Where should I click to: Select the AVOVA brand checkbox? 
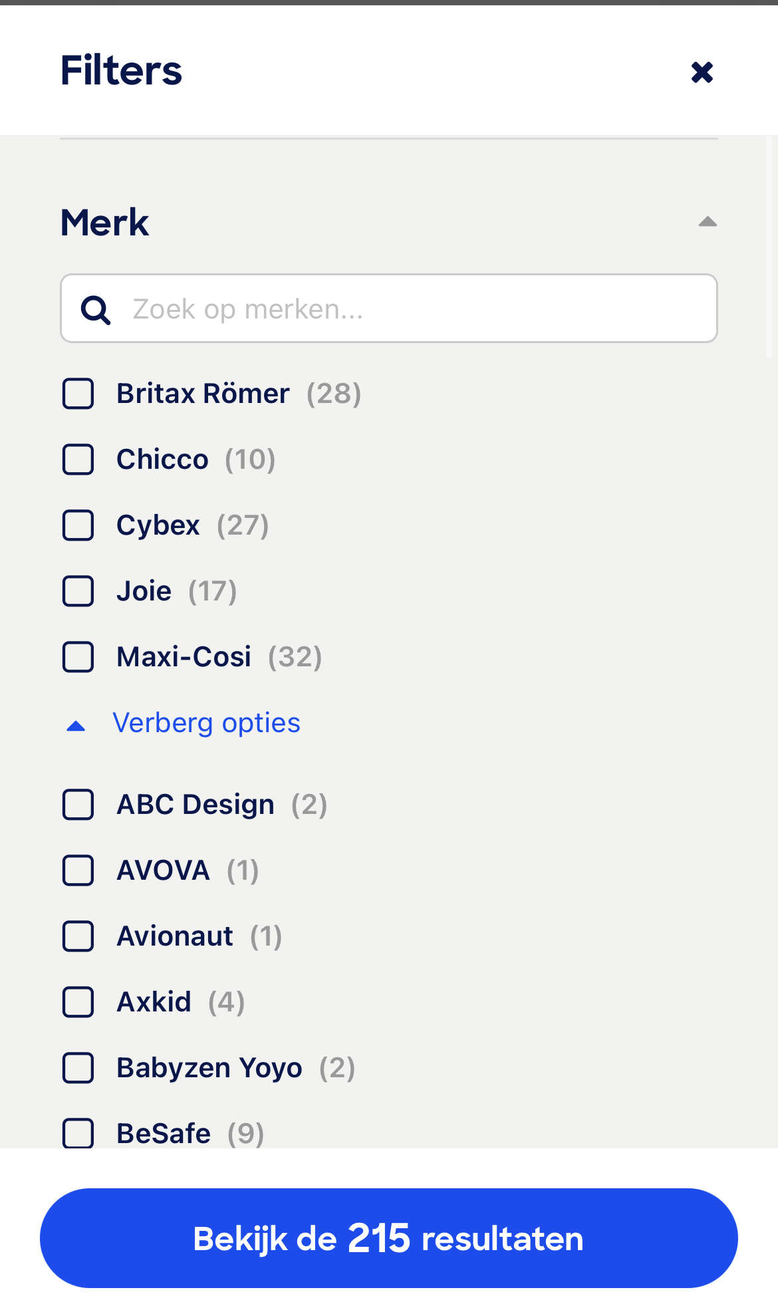point(78,870)
